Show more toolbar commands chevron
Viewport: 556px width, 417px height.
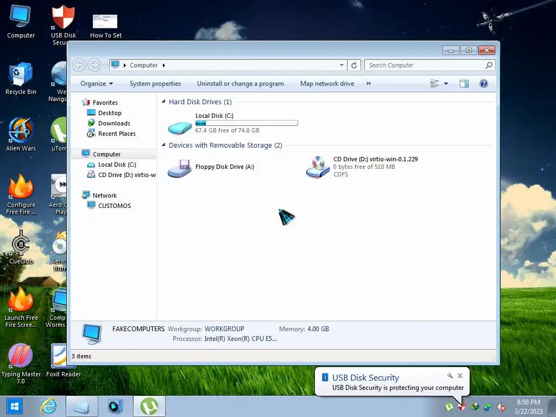point(369,83)
